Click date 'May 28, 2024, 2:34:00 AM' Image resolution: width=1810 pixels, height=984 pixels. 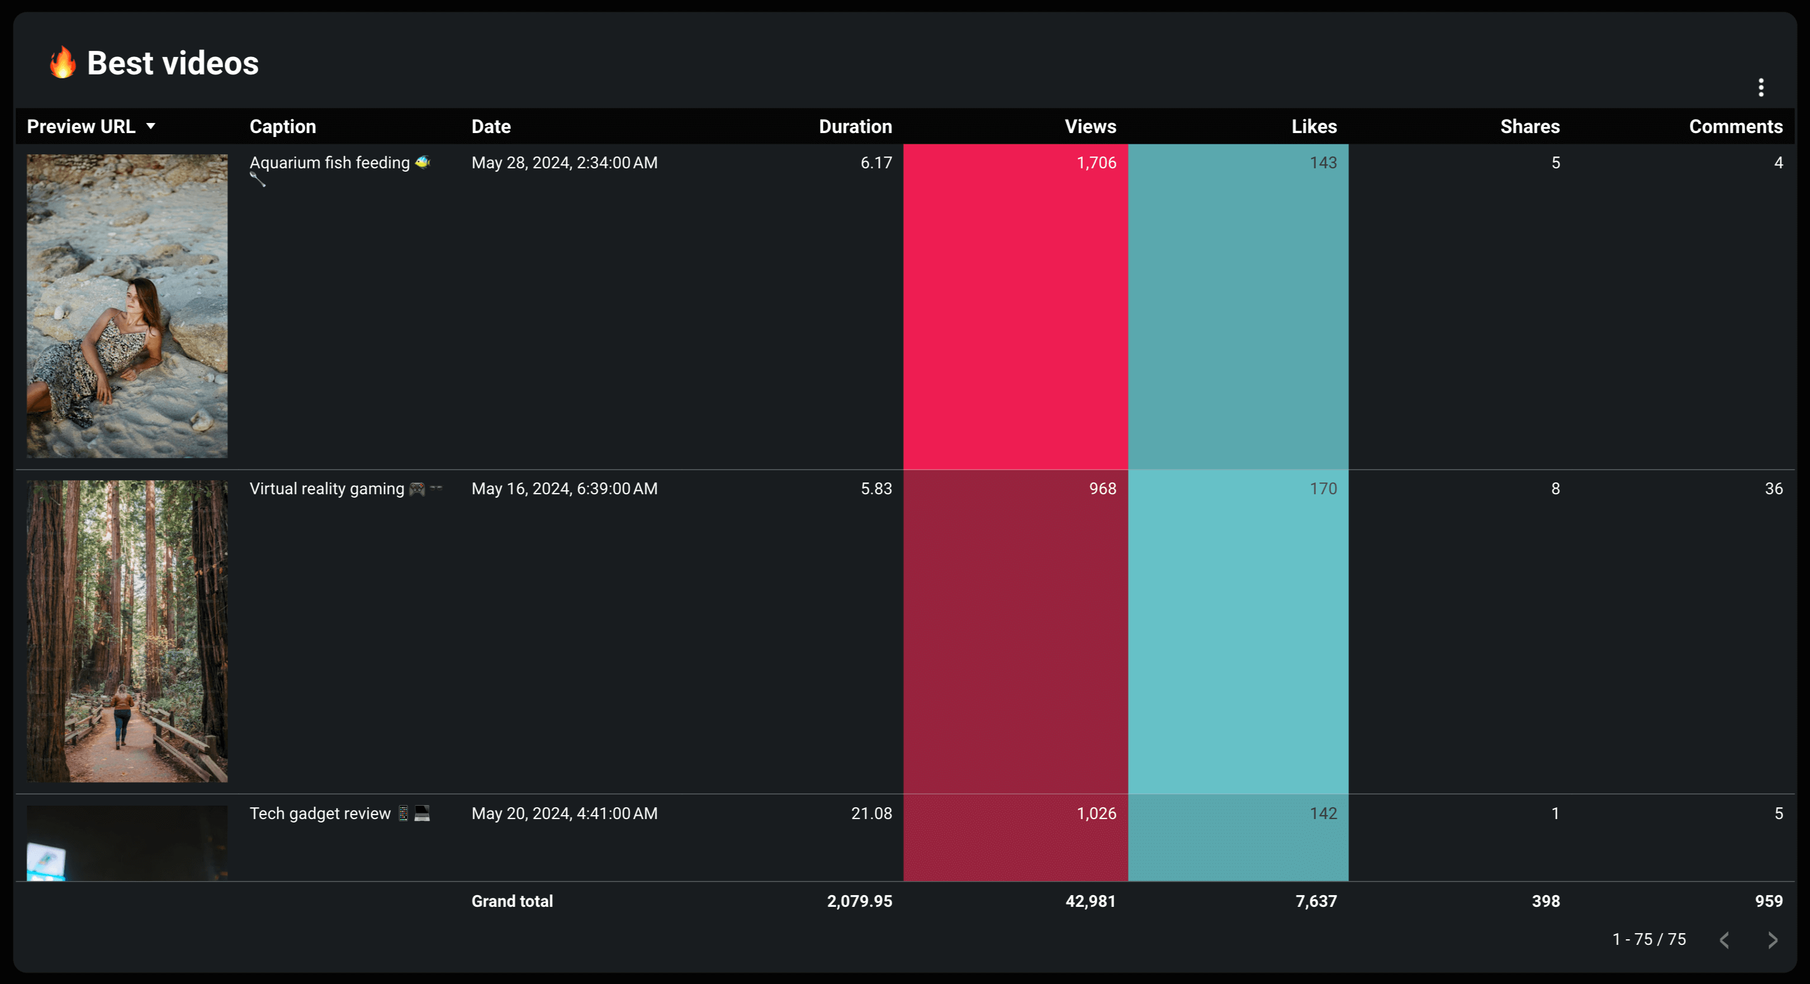564,162
